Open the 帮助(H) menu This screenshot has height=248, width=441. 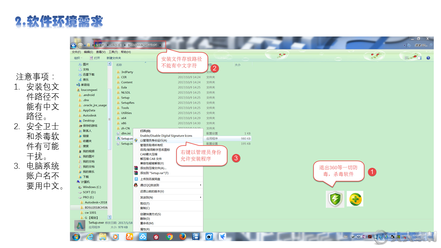tap(125, 52)
